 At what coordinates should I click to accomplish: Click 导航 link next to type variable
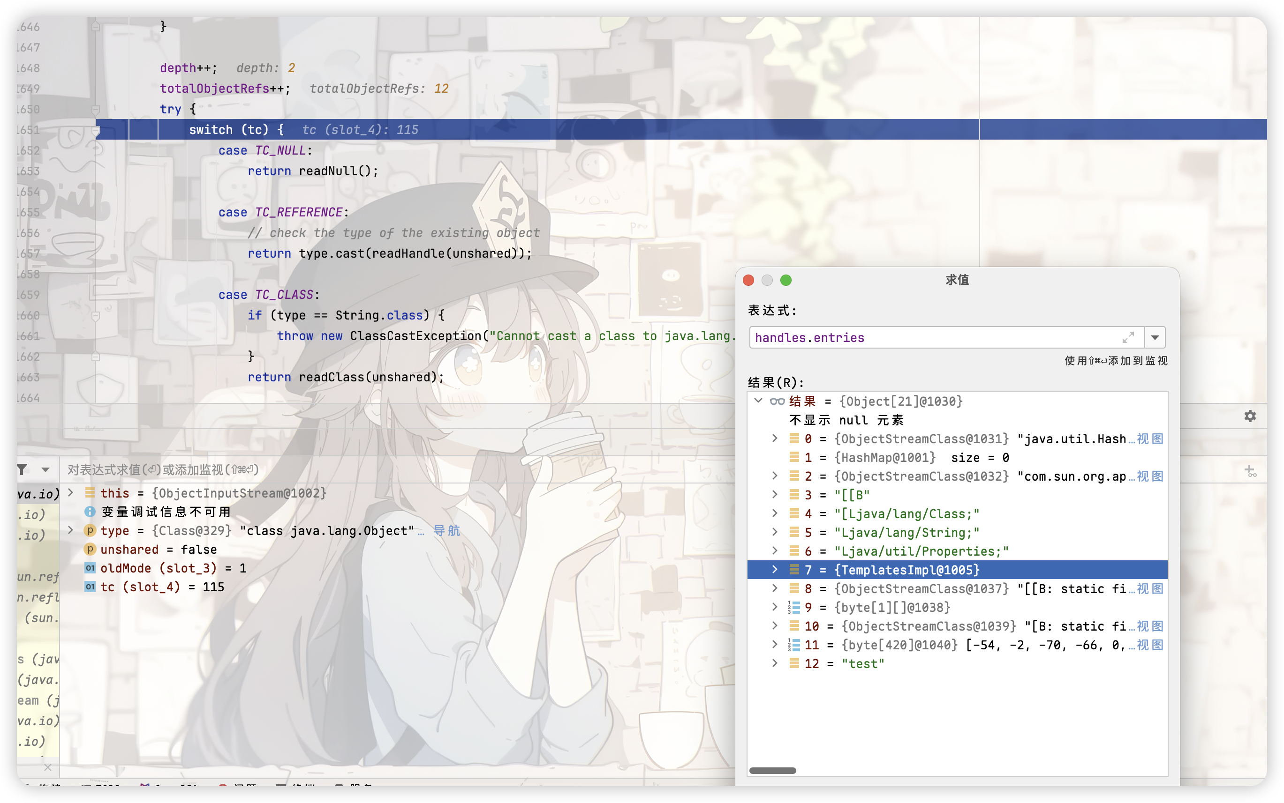[446, 530]
